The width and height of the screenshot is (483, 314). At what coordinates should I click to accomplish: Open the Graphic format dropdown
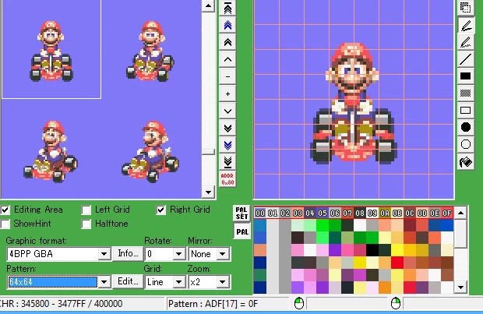pos(104,254)
